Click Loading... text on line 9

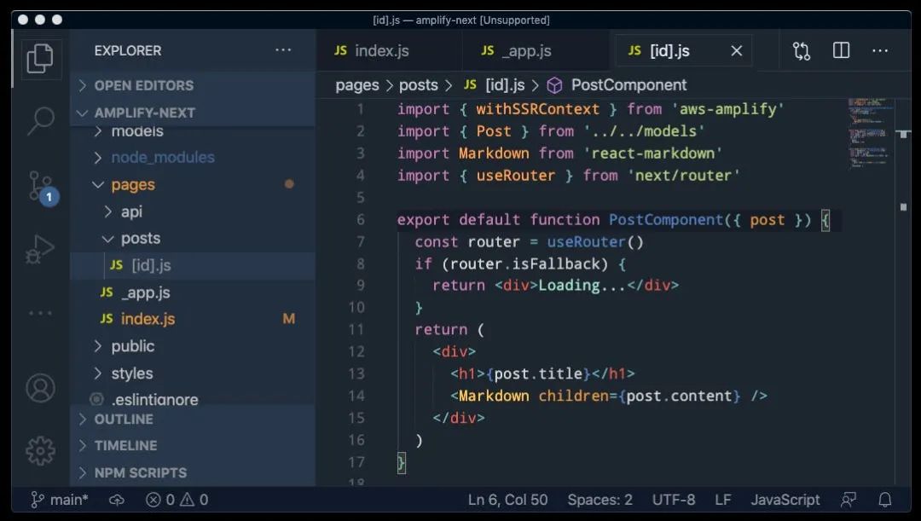point(582,286)
